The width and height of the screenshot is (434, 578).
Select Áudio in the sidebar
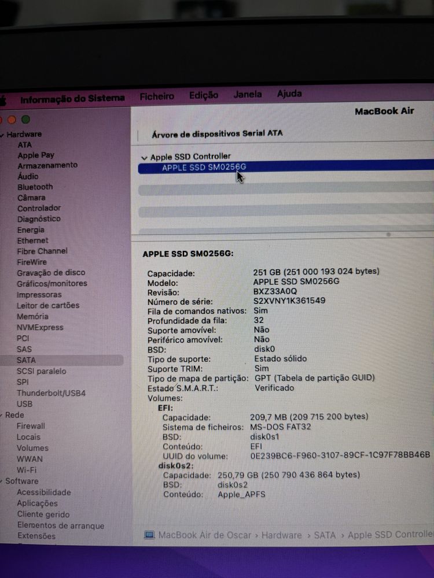click(28, 176)
